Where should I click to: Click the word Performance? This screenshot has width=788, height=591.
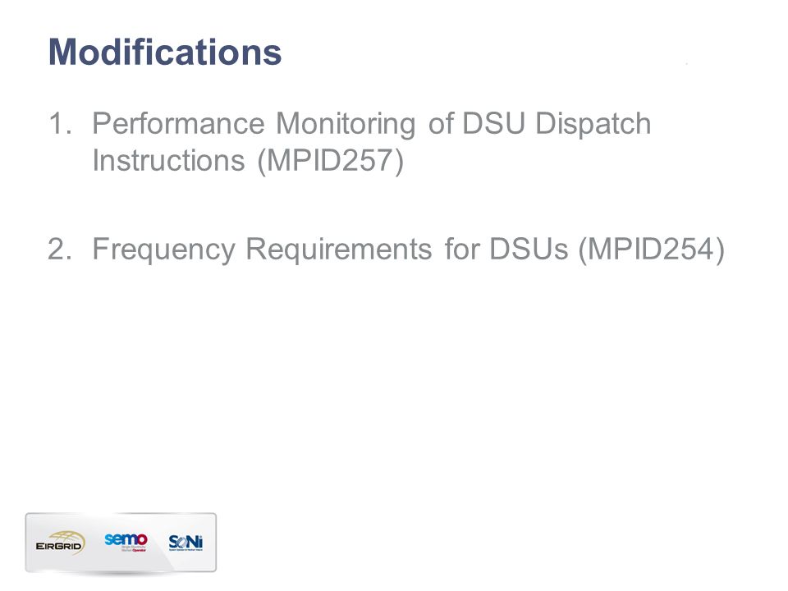click(178, 123)
